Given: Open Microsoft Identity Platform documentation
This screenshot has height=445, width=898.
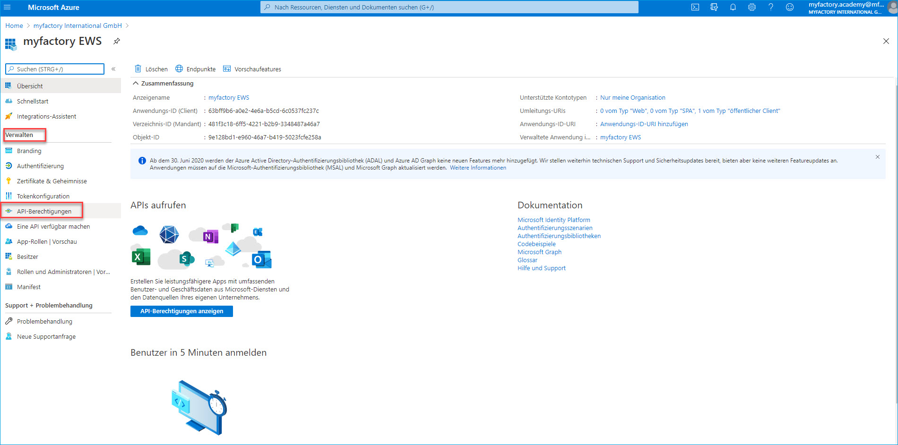Looking at the screenshot, I should 554,220.
